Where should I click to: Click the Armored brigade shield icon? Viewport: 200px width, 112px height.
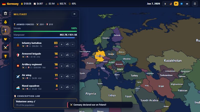click(x=18, y=55)
